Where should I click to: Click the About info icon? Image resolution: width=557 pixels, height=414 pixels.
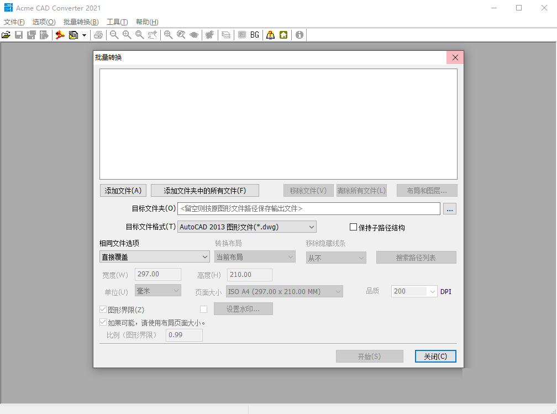pyautogui.click(x=299, y=35)
